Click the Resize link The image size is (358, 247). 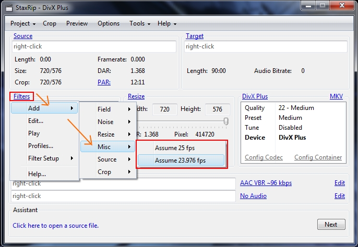pos(136,96)
